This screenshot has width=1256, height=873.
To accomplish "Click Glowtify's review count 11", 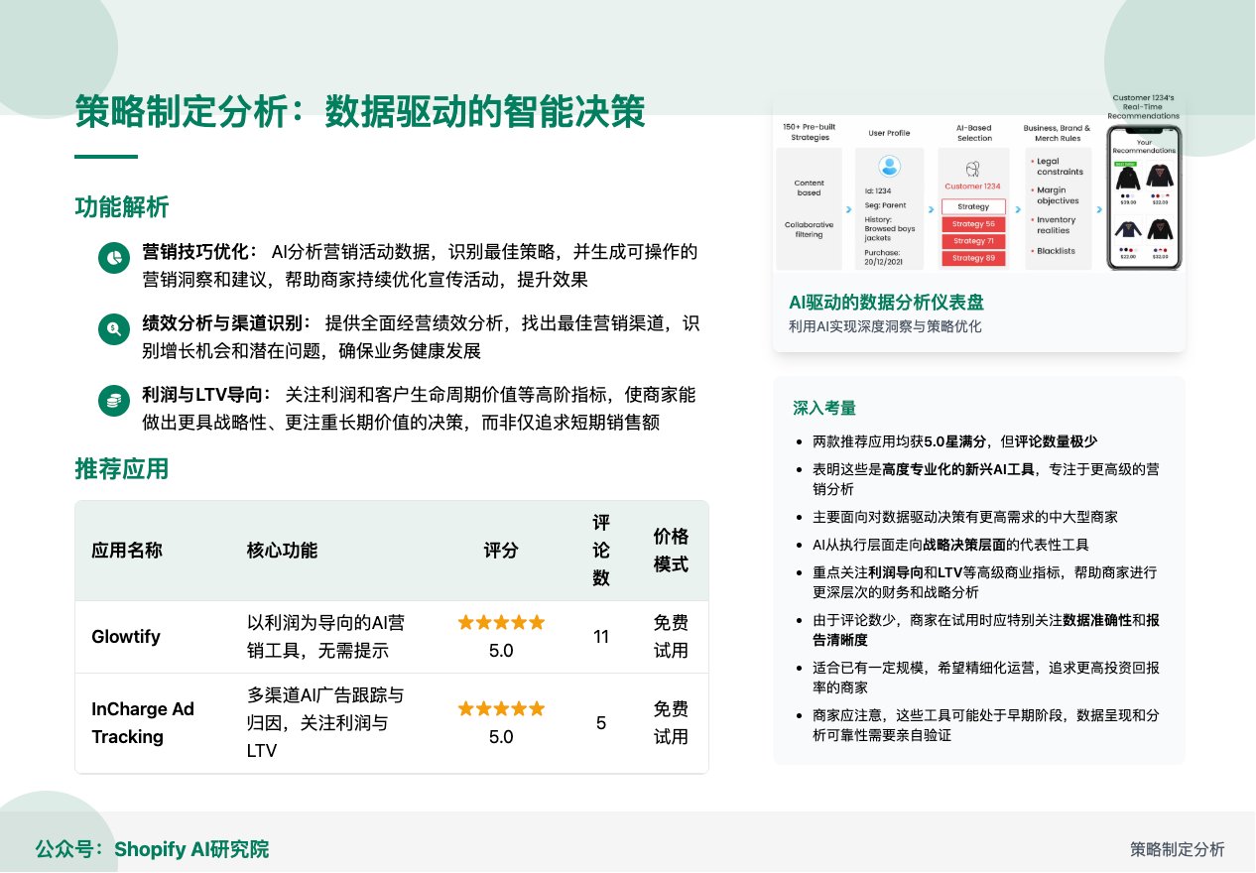I will pyautogui.click(x=601, y=637).
